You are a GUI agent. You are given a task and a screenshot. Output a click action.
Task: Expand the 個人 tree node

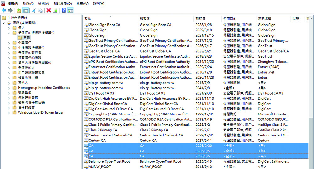click(x=9, y=28)
